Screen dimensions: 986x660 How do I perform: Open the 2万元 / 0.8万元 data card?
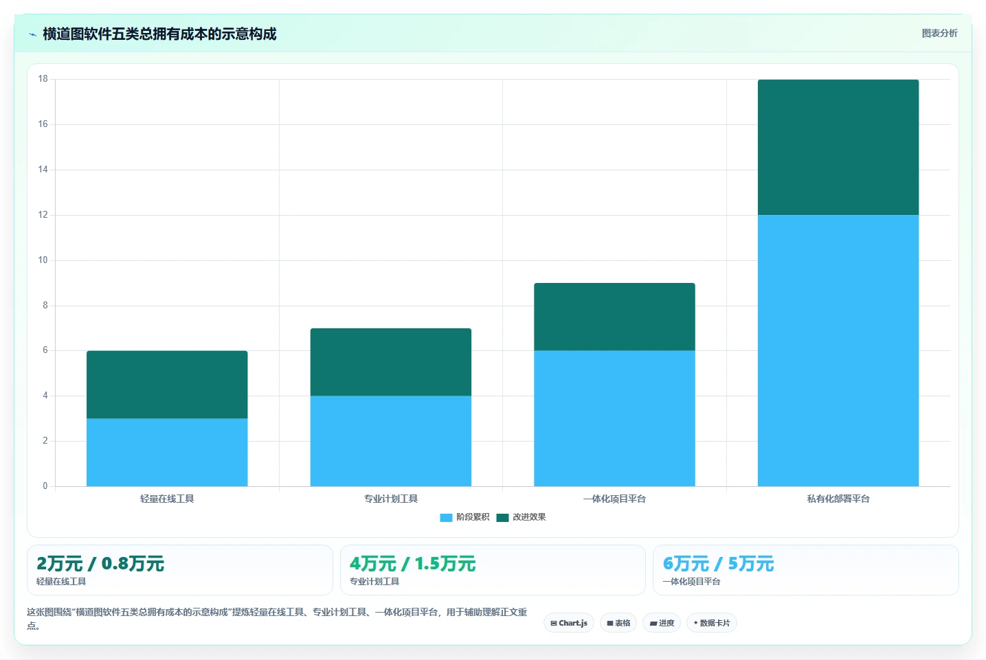180,570
